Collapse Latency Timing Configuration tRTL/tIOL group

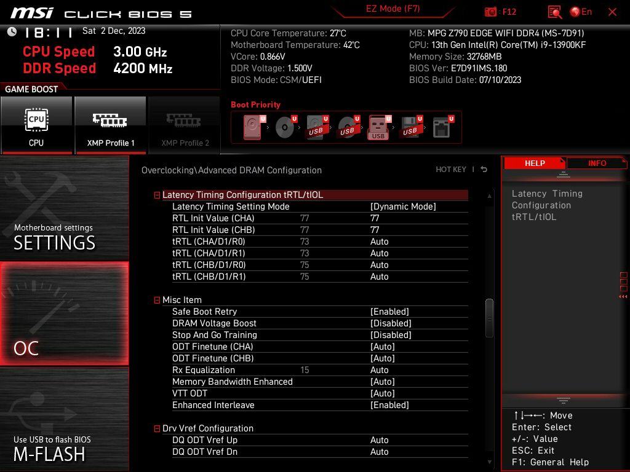(157, 195)
